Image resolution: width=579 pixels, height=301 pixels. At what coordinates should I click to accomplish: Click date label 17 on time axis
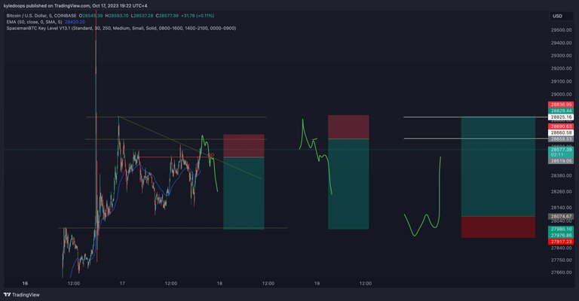click(122, 283)
